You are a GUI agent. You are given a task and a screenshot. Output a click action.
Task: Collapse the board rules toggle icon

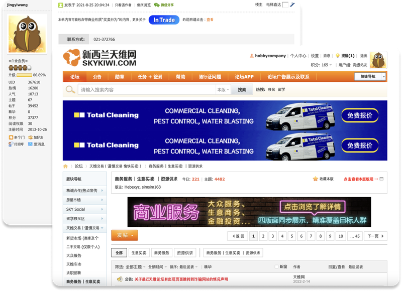pyautogui.click(x=381, y=179)
